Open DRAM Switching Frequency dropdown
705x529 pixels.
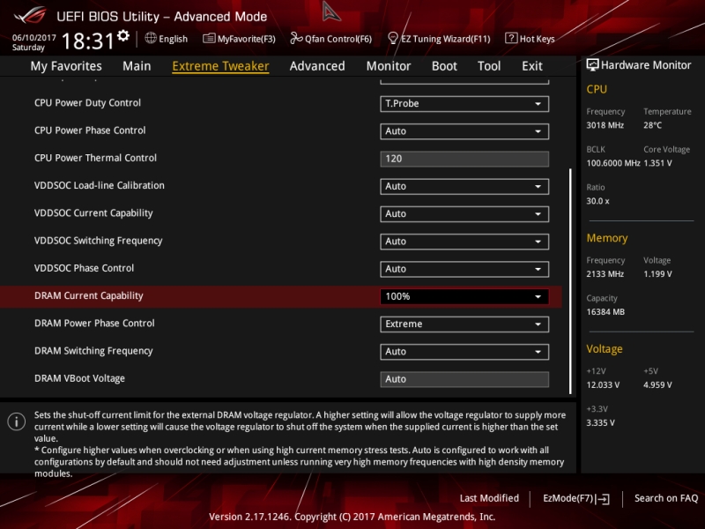(464, 352)
